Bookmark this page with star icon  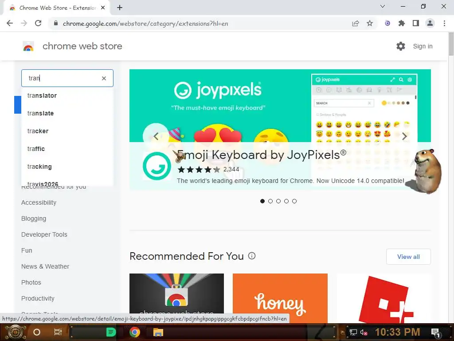370,24
